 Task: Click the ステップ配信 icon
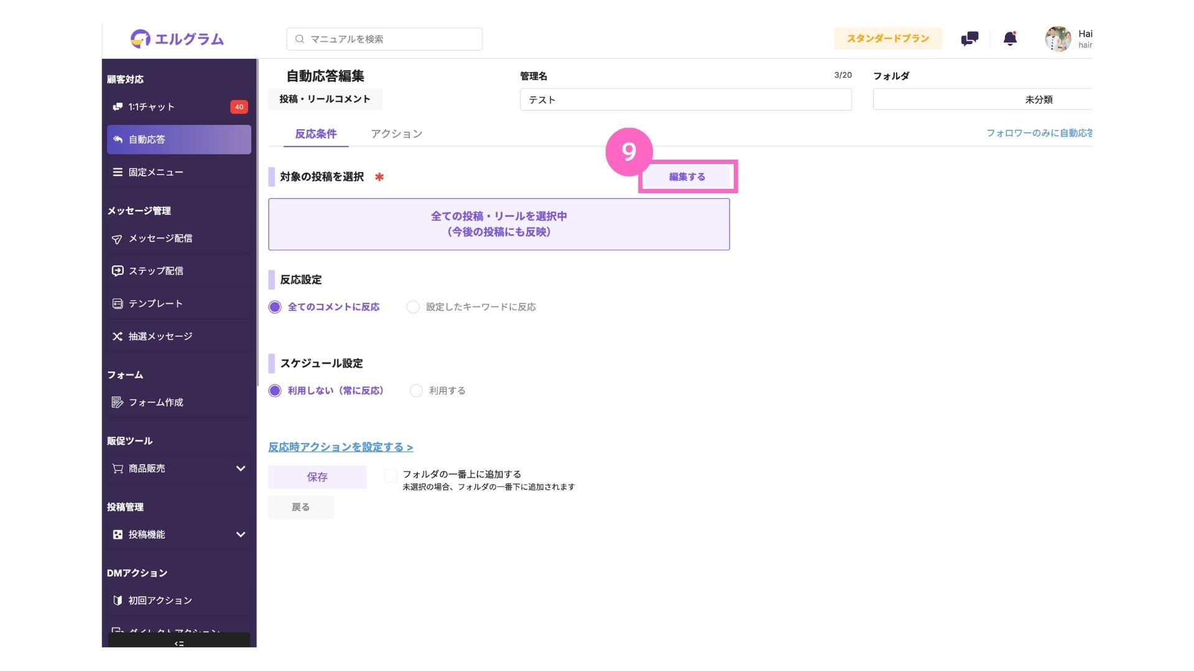click(118, 271)
